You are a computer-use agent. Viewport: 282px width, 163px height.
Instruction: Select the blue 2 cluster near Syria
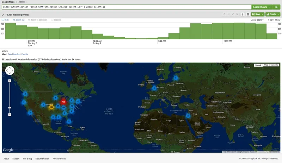coord(188,116)
